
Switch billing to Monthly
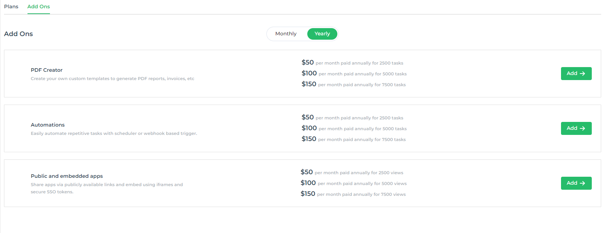tap(286, 34)
